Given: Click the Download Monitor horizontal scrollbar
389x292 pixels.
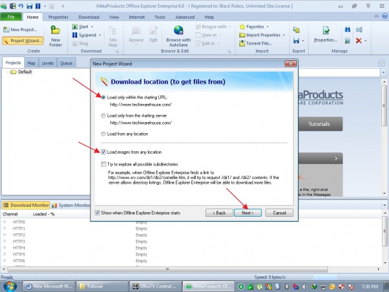Looking at the screenshot, I should [167, 269].
